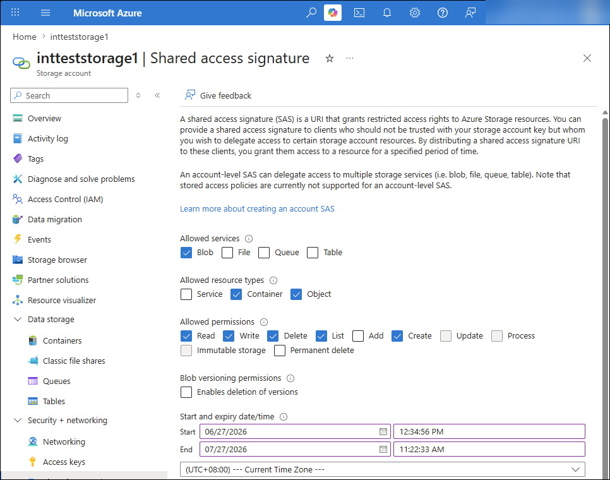Click the Access keys key icon
This screenshot has width=610, height=480.
[x=33, y=462]
